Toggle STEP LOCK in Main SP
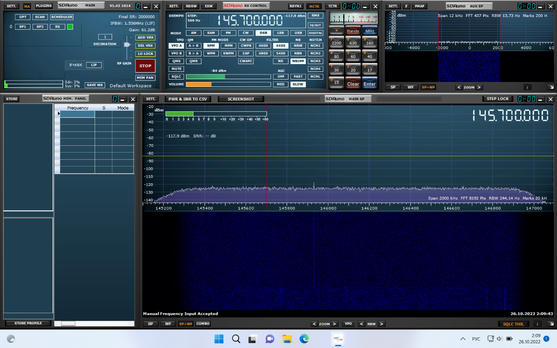 pyautogui.click(x=498, y=99)
